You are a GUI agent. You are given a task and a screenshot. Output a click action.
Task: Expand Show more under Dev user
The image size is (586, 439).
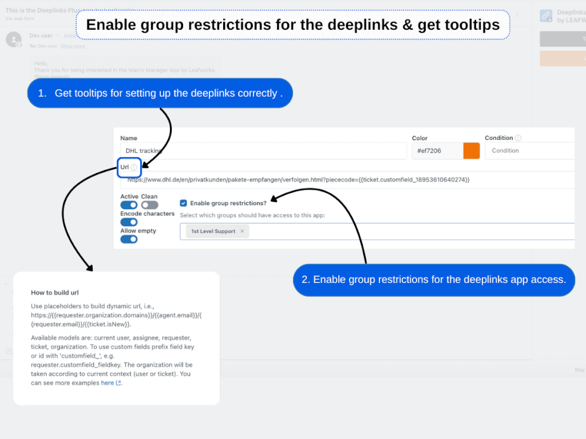coord(73,46)
